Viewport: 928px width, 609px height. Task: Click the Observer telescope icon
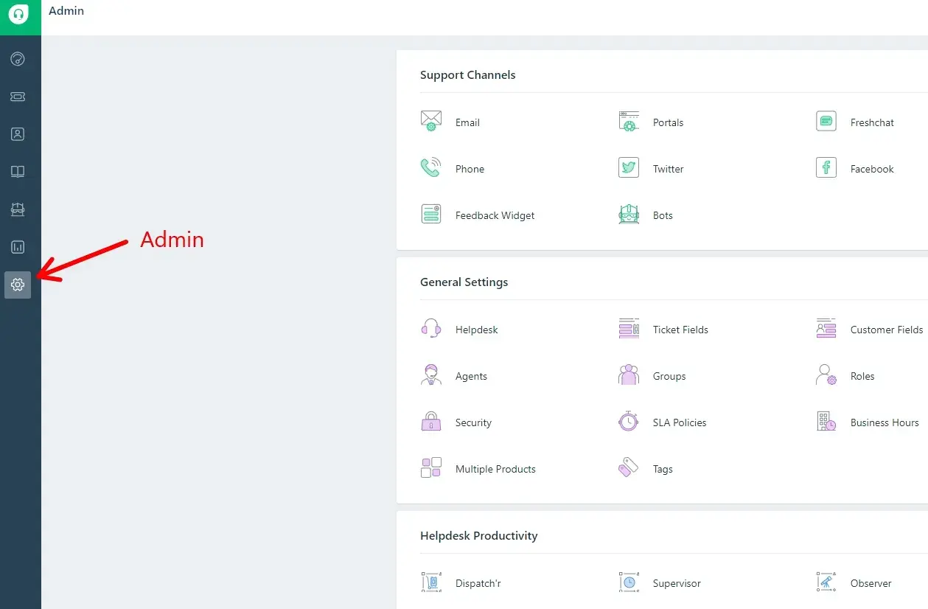click(x=826, y=582)
